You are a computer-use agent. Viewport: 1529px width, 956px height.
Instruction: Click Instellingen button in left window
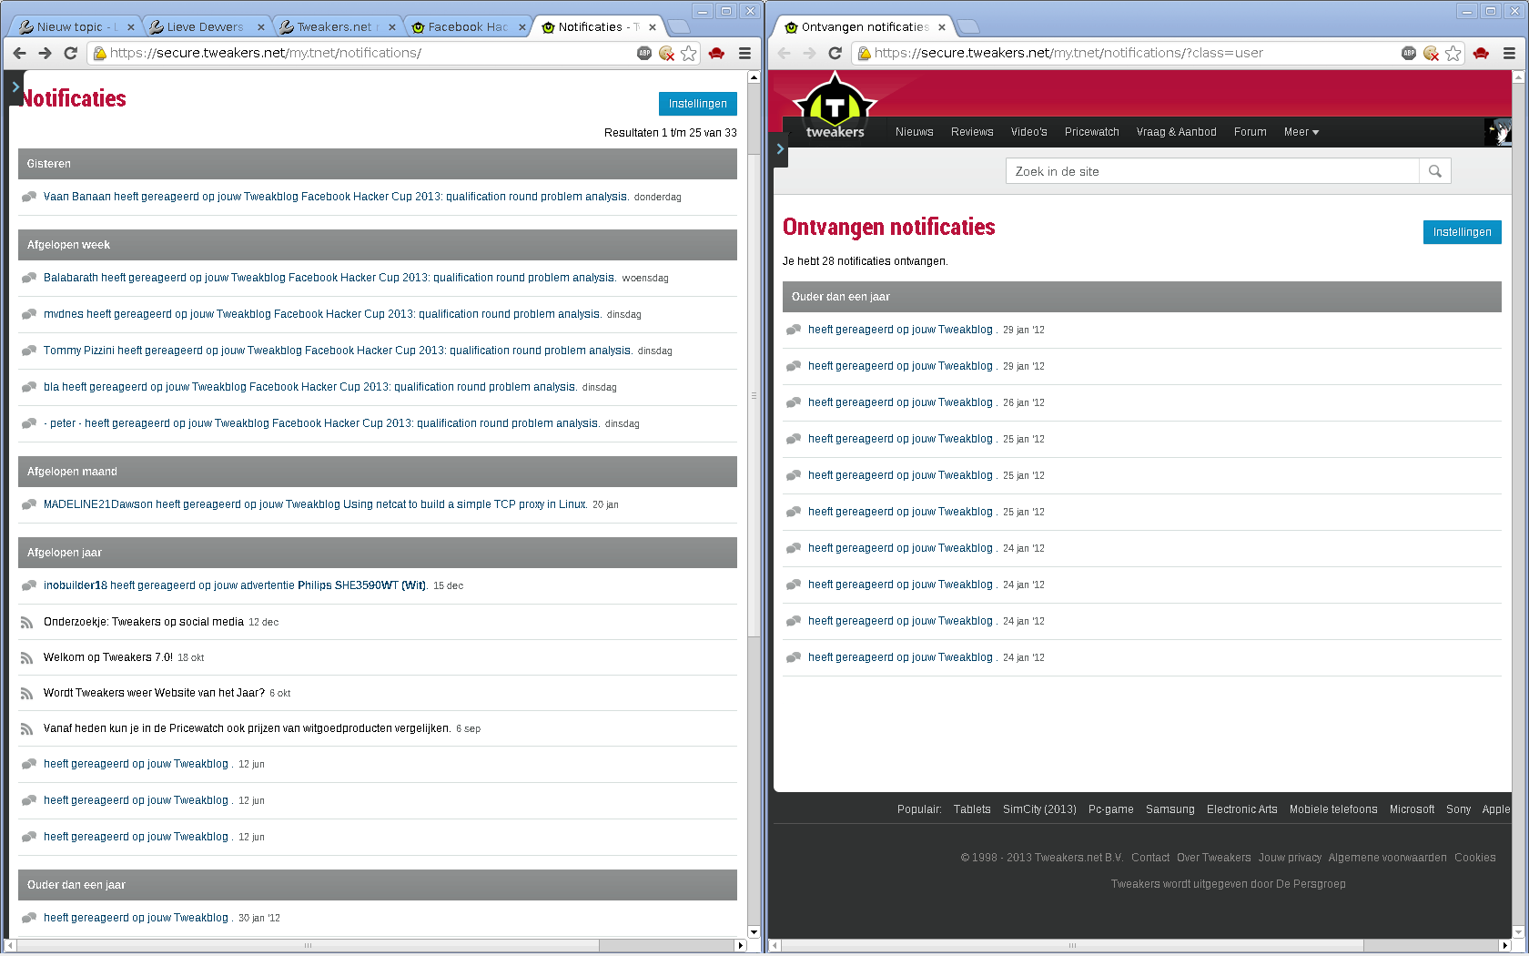[698, 104]
